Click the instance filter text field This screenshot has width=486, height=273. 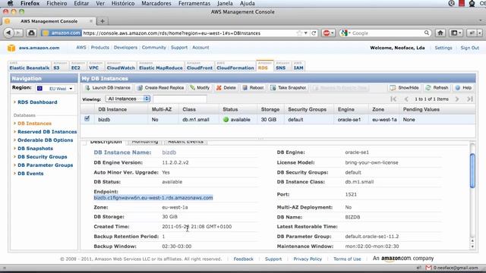180,99
